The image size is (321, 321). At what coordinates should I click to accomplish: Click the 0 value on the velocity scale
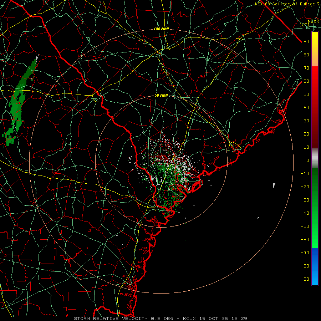[x=308, y=160]
